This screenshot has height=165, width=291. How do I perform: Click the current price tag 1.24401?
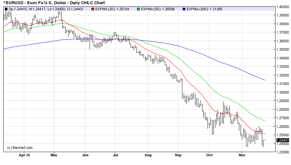(x=283, y=140)
